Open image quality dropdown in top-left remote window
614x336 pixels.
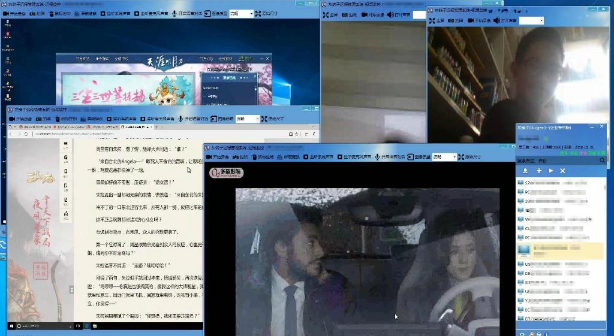click(x=241, y=14)
